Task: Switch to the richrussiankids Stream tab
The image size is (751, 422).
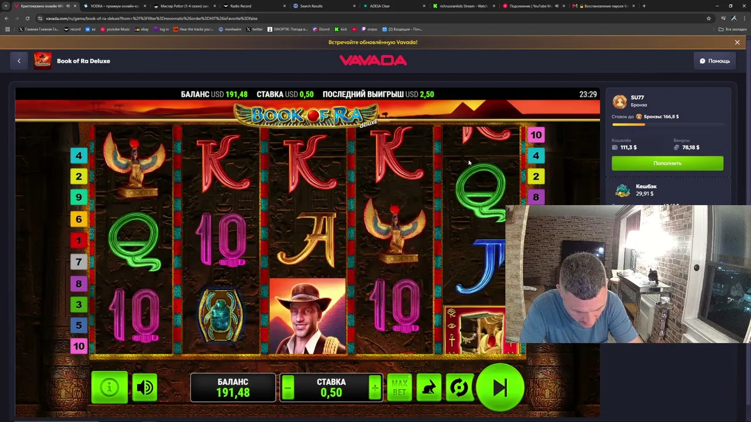Action: pyautogui.click(x=464, y=6)
